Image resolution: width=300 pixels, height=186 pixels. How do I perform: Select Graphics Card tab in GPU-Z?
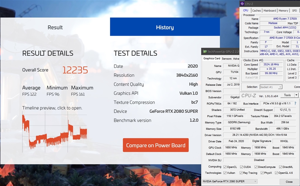212,58
